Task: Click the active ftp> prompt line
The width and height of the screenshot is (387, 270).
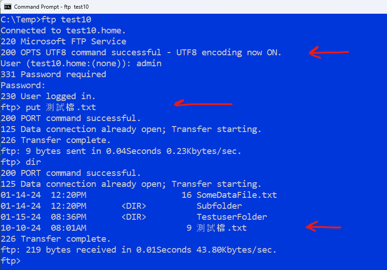Action: pyautogui.click(x=10, y=260)
